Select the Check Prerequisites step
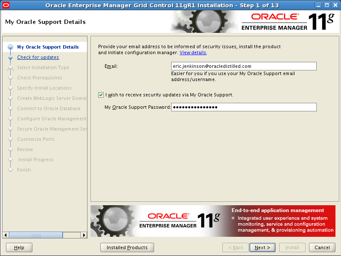The width and height of the screenshot is (341, 256). pos(40,78)
